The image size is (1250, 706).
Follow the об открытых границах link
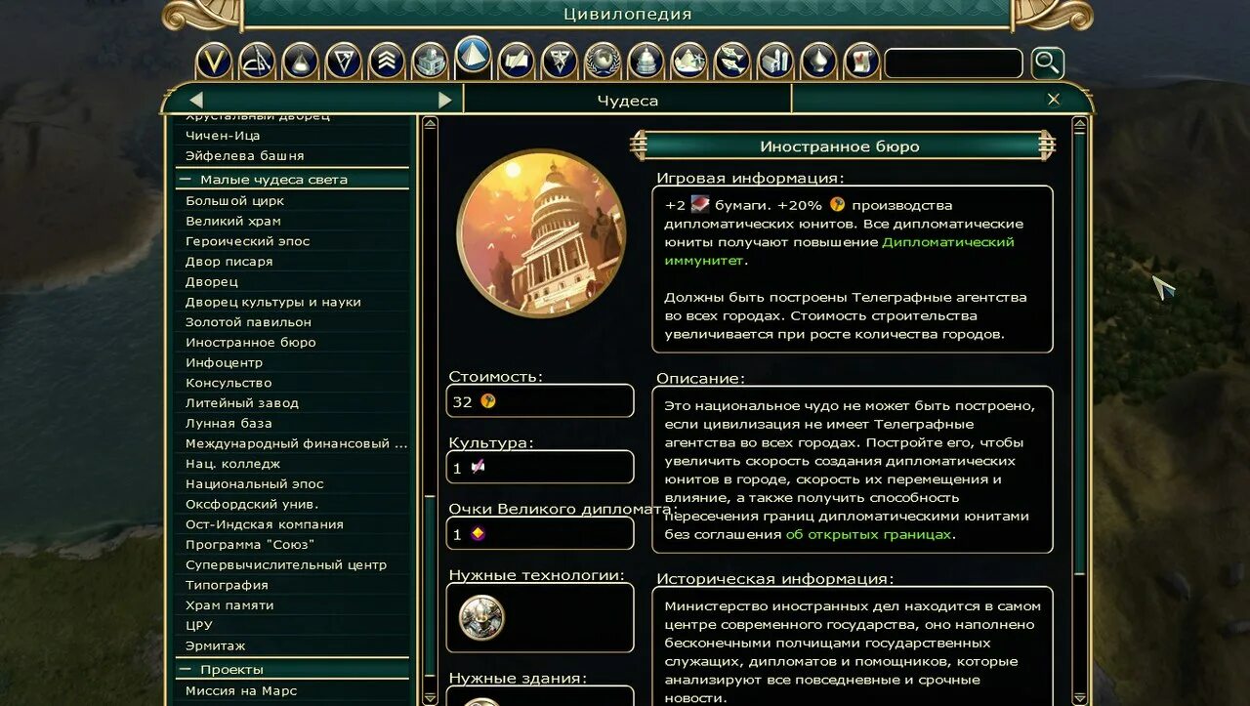(868, 534)
